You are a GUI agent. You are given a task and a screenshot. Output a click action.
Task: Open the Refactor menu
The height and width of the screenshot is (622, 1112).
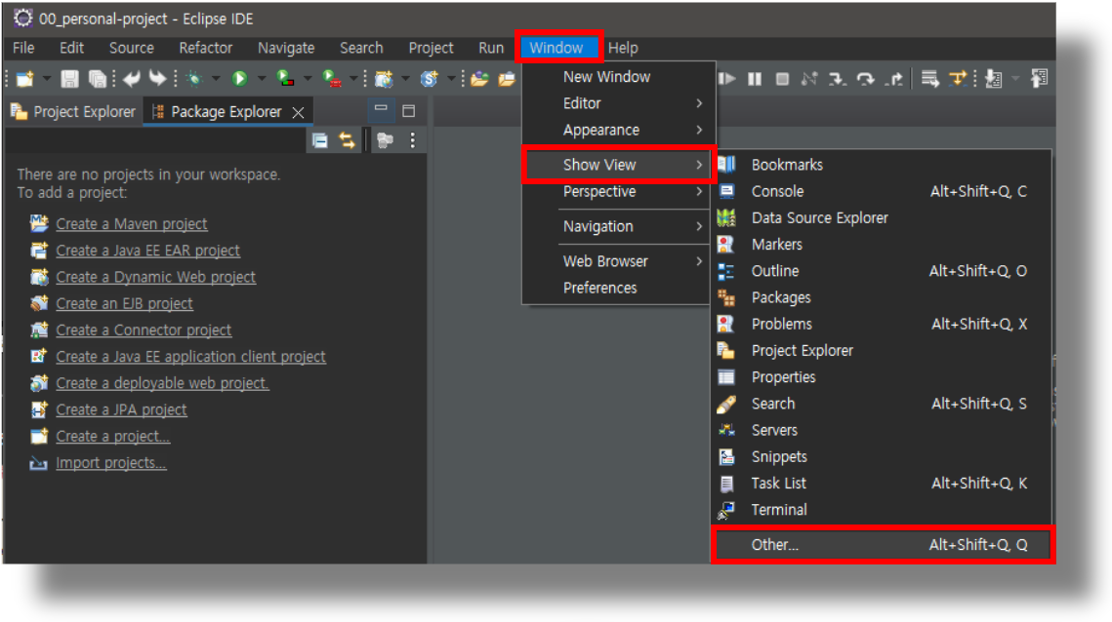tap(206, 48)
